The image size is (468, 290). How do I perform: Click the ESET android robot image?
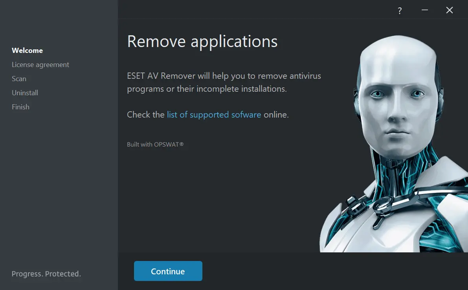394,144
